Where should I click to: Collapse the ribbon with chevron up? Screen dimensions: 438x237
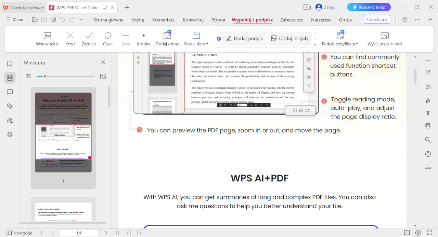[430, 19]
